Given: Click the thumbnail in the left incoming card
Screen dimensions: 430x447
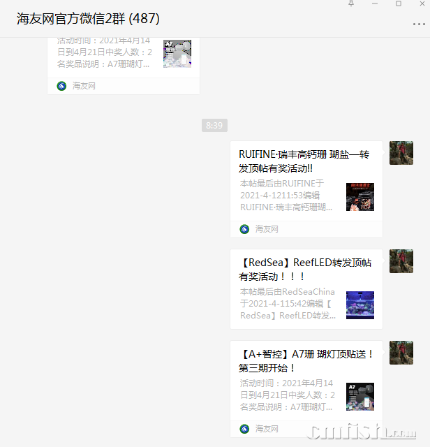Looking at the screenshot, I should pos(177,54).
